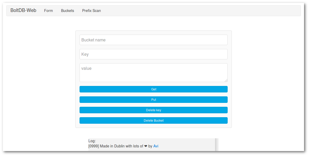Open the Buckets nav item
Image resolution: width=309 pixels, height=156 pixels.
67,11
